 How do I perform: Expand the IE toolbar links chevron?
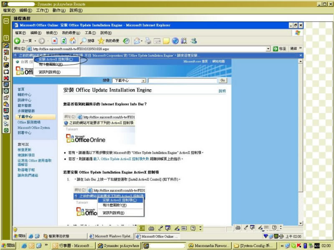[x=301, y=48]
